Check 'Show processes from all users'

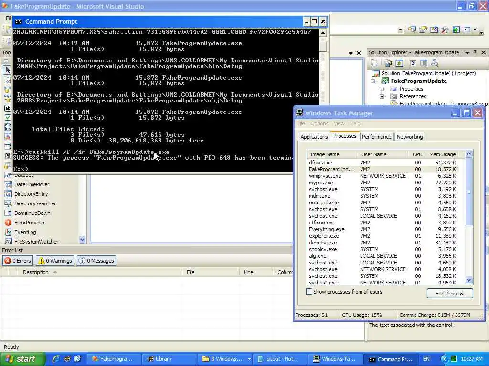309,292
